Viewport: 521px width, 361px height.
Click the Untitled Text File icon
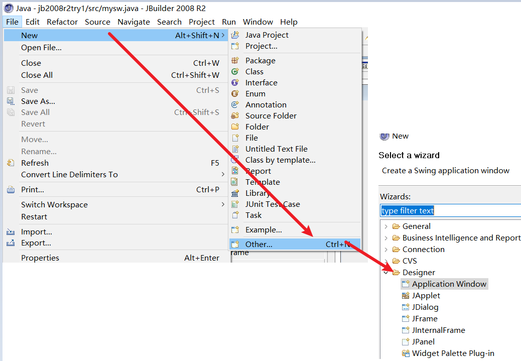point(235,149)
